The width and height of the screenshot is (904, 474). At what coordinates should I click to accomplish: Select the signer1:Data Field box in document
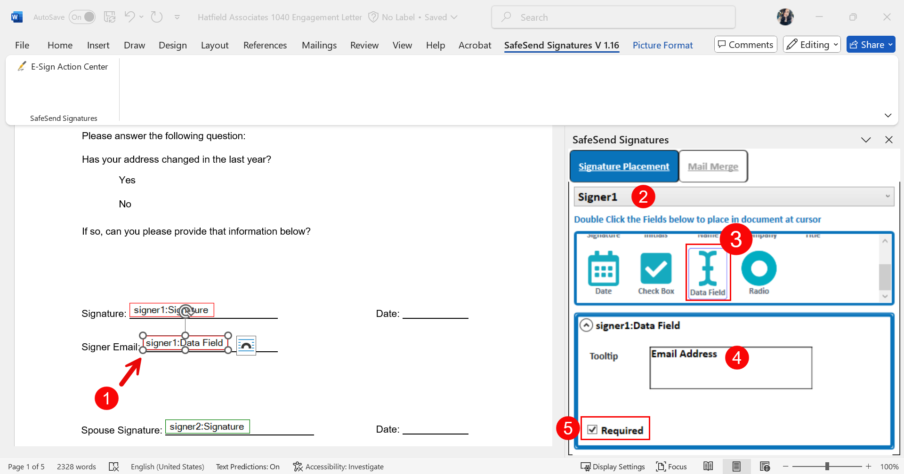(185, 343)
